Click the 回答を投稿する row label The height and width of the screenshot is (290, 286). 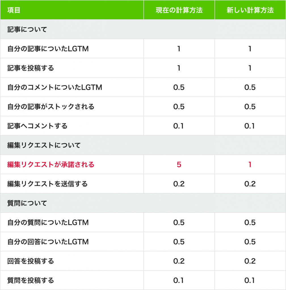pos(31,261)
